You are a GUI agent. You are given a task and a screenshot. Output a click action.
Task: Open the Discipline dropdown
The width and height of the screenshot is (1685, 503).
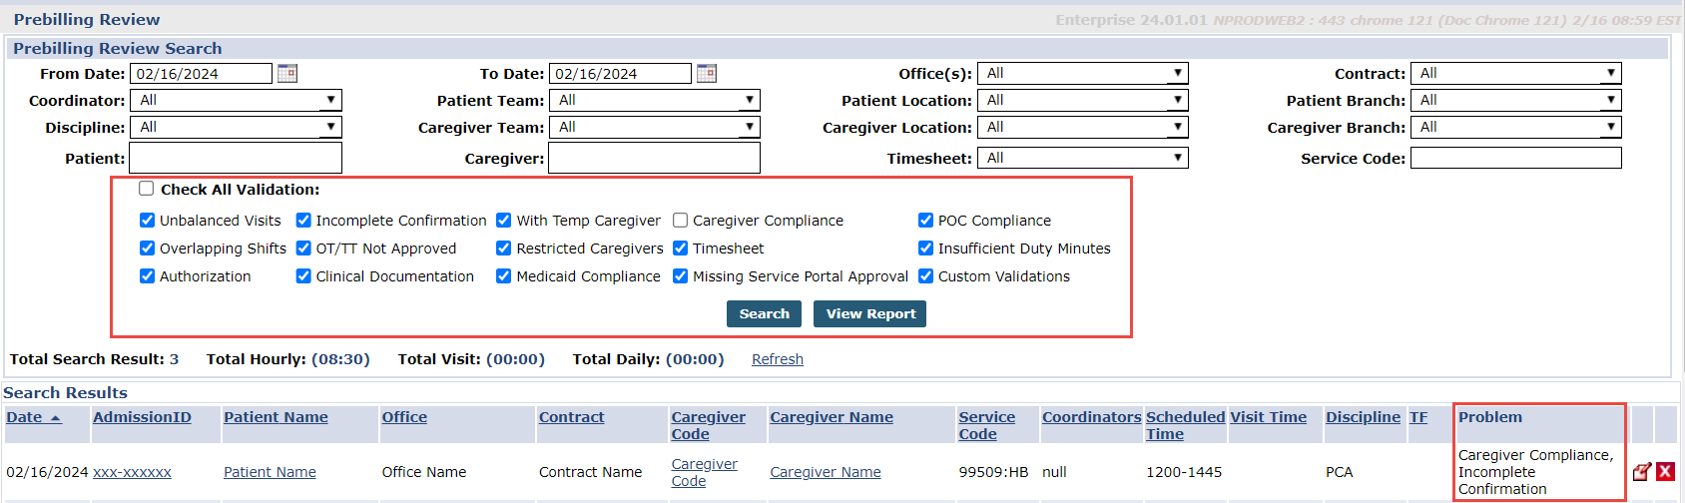pos(236,127)
